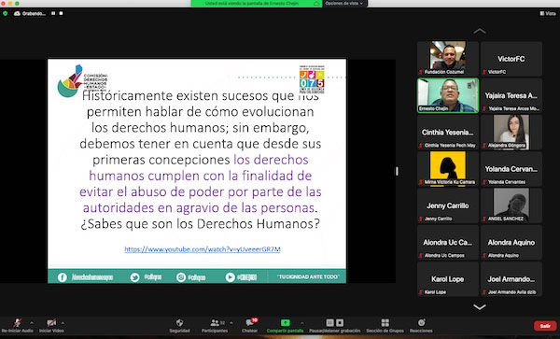Click the red Salir button
The height and width of the screenshot is (339, 560).
tap(545, 326)
